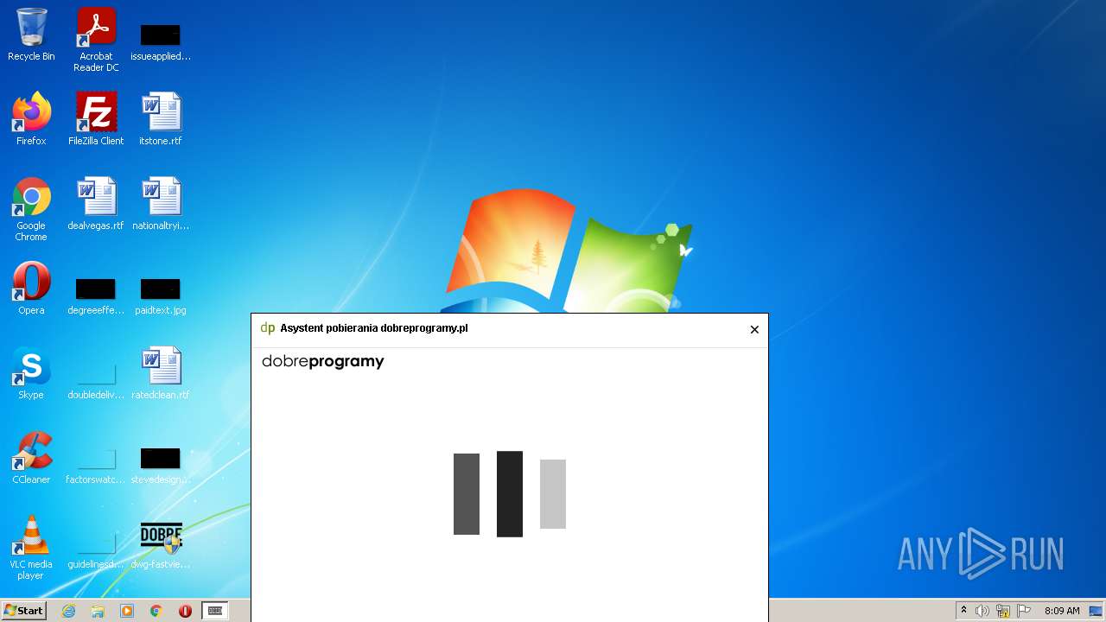The width and height of the screenshot is (1106, 622).
Task: Launch the CCleaner desktop shortcut
Action: (31, 458)
